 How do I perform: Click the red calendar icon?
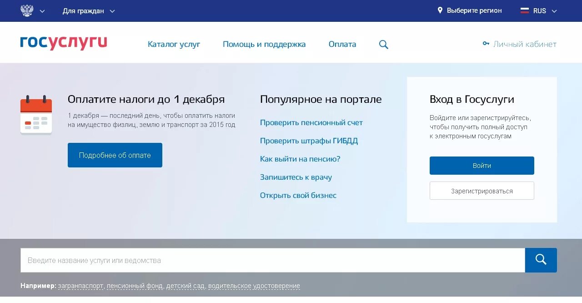[36, 115]
